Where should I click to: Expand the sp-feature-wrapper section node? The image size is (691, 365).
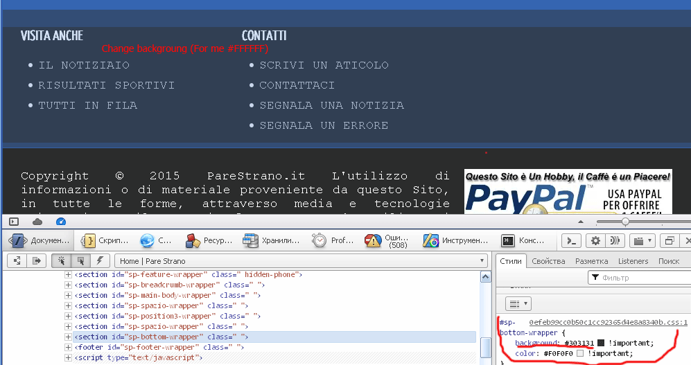68,275
